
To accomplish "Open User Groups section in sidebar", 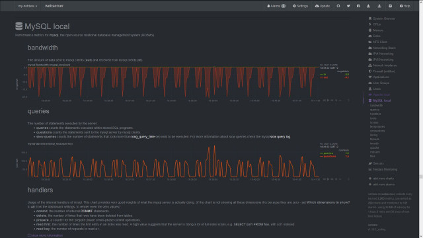I will click(x=381, y=83).
